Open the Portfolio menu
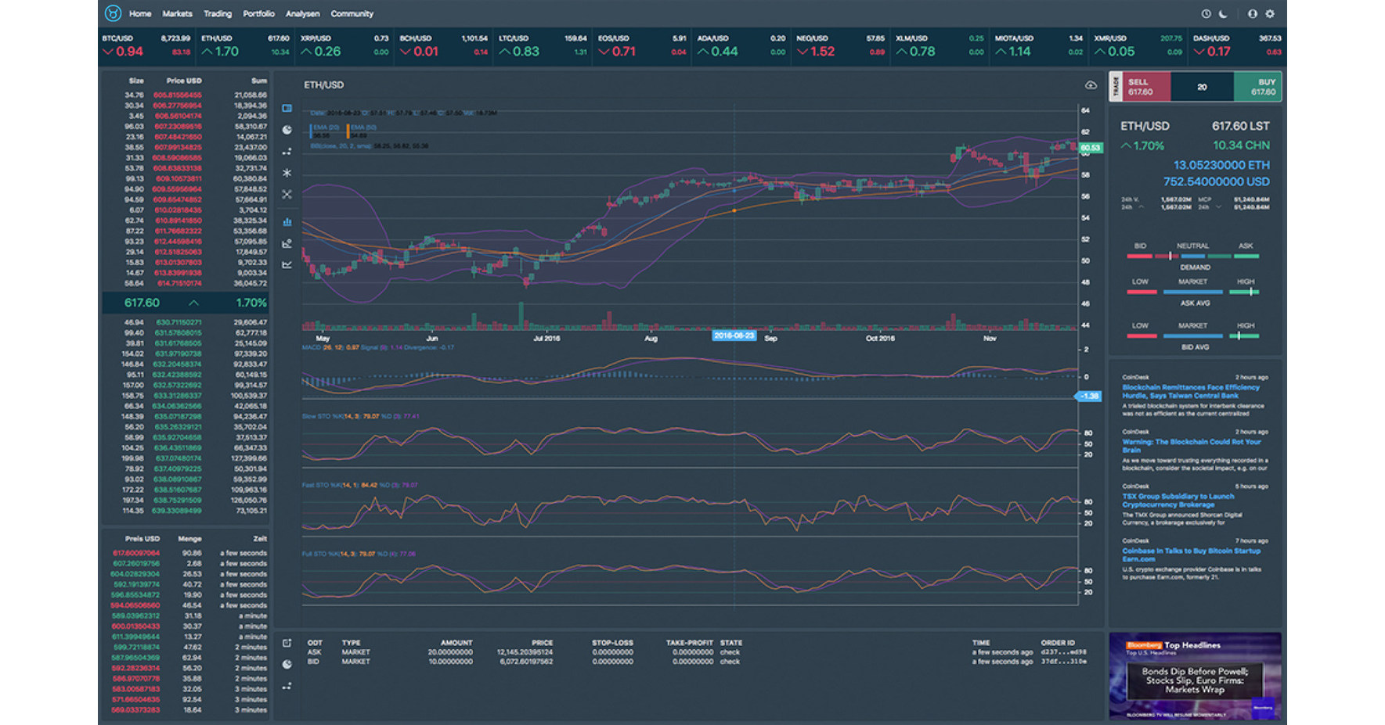The image size is (1385, 725). coord(258,14)
